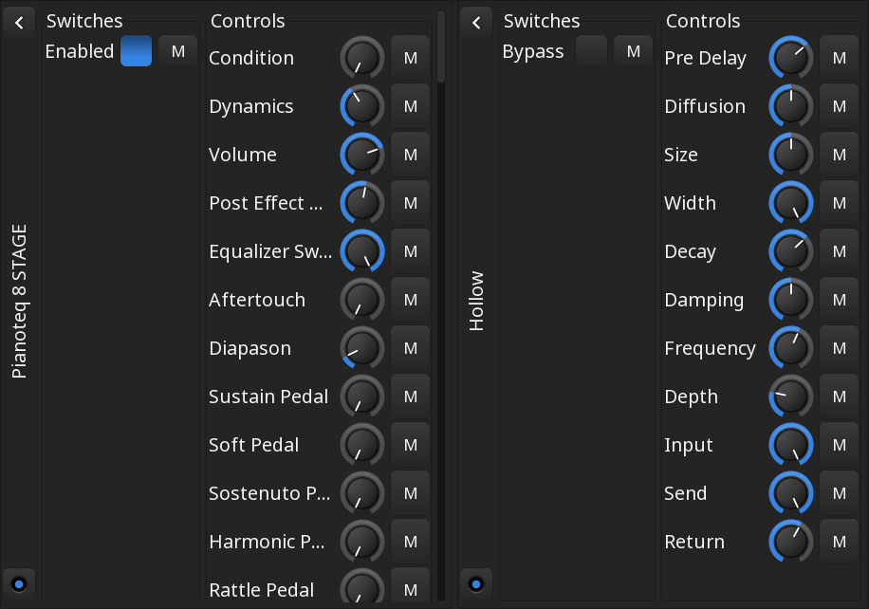This screenshot has width=869, height=609.
Task: Click the Condition knob
Action: (361, 58)
